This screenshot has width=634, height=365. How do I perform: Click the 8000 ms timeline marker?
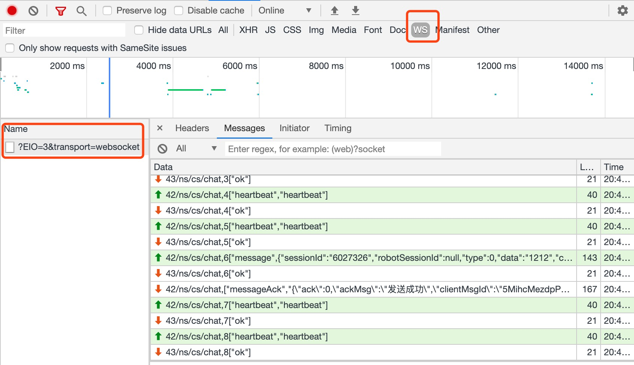click(326, 66)
